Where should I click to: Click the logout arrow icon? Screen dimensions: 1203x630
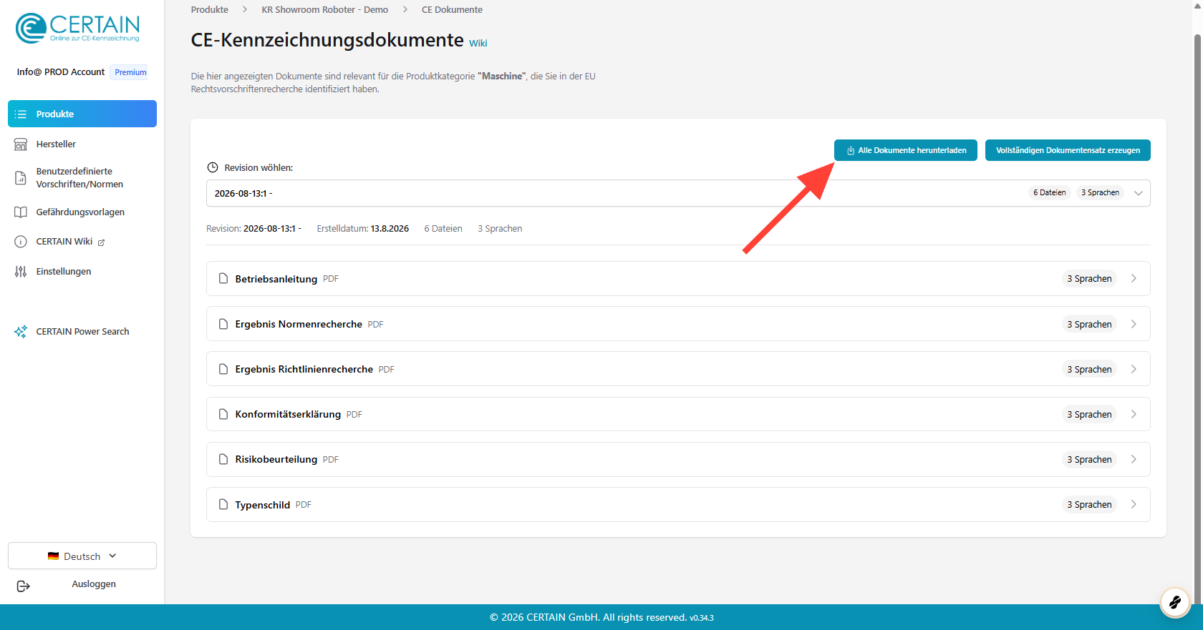point(23,586)
